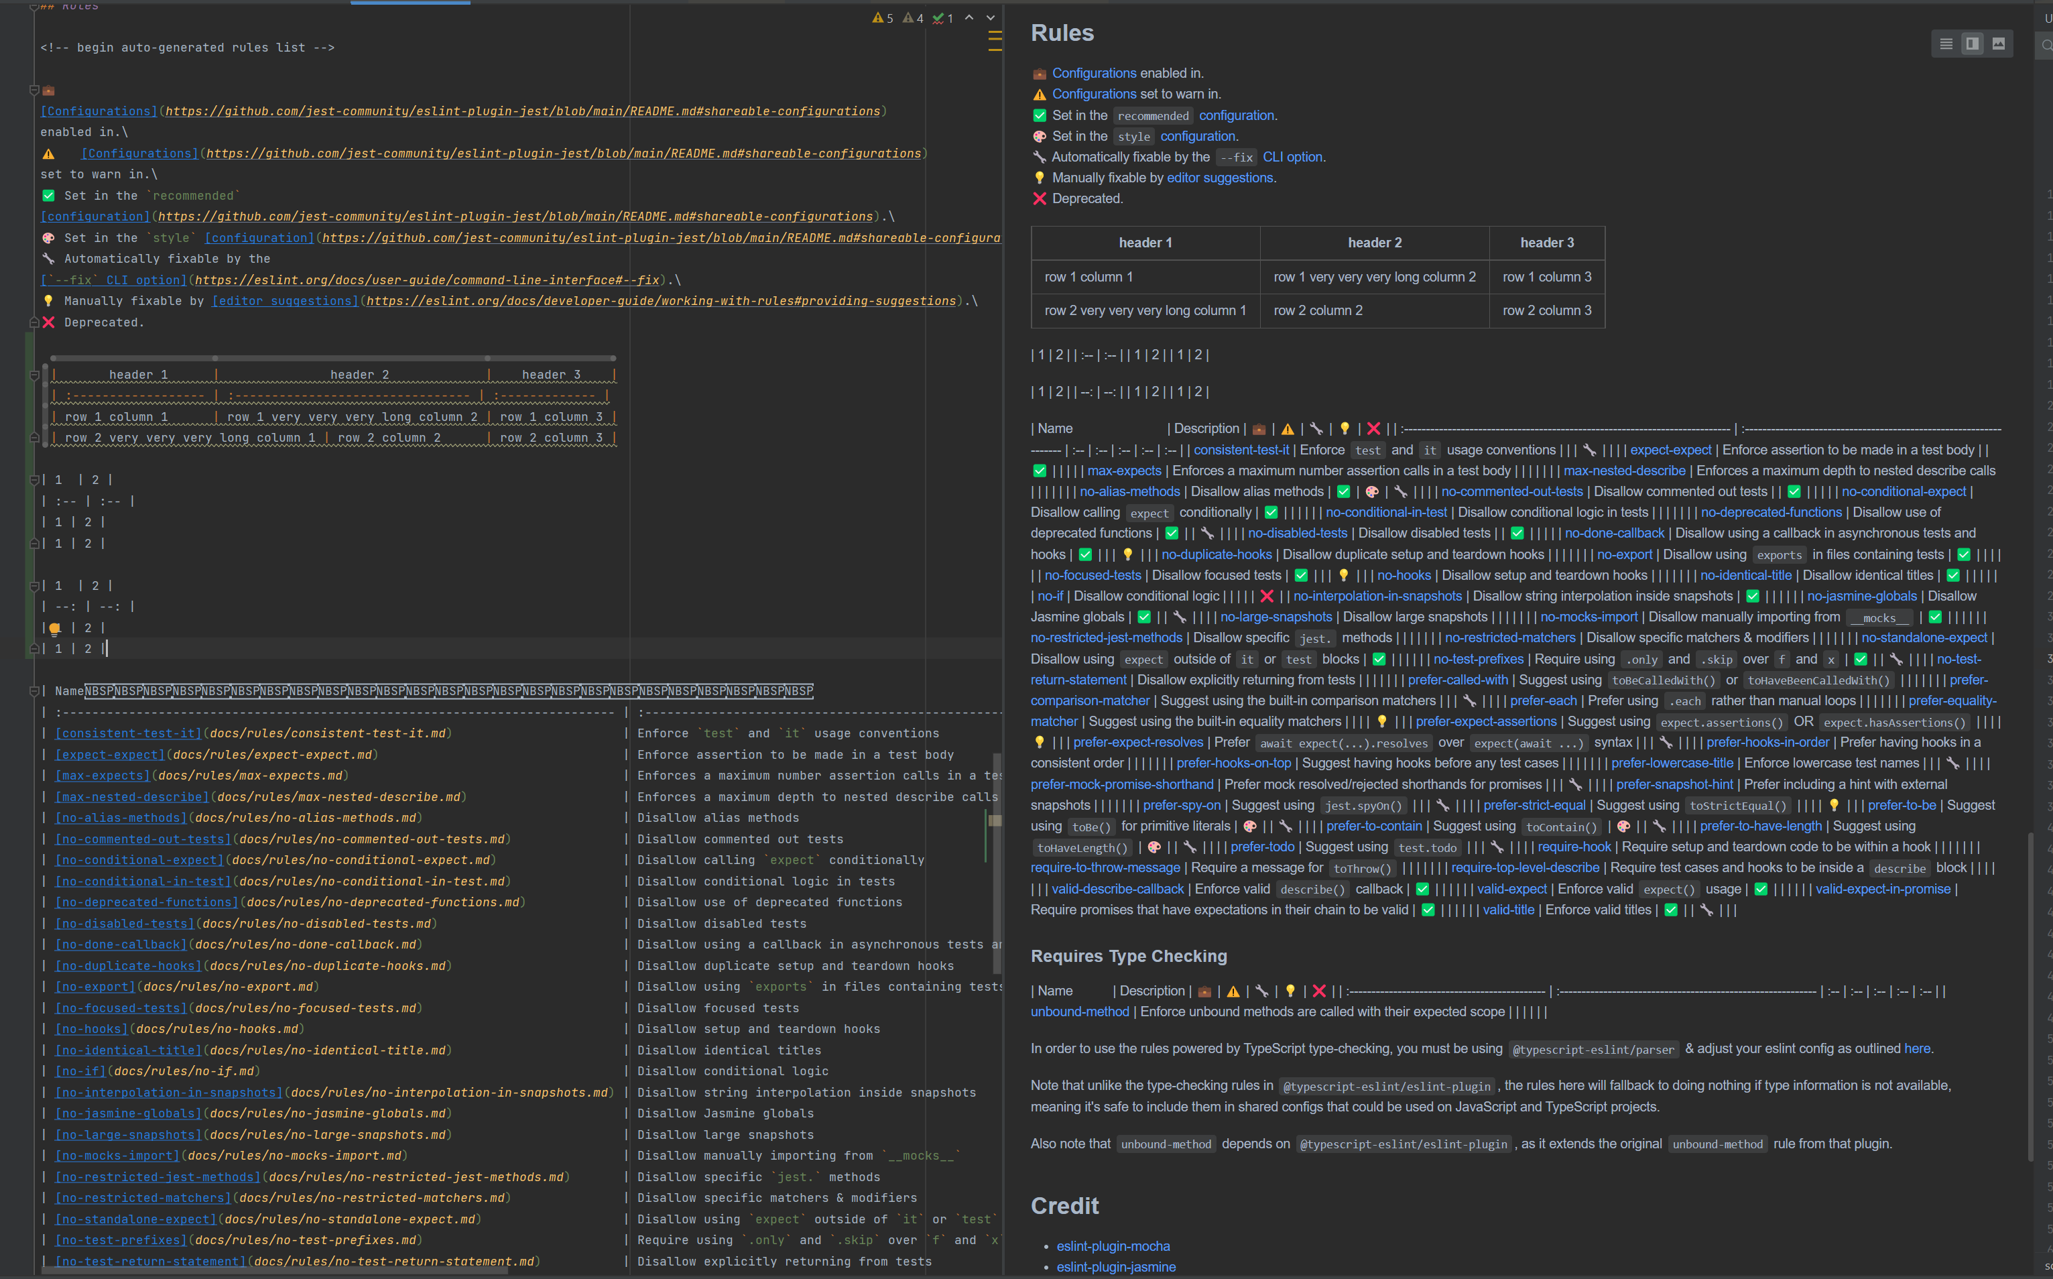Click the preview pane's vertical scrollbar
The width and height of the screenshot is (2053, 1279).
tap(2030, 998)
